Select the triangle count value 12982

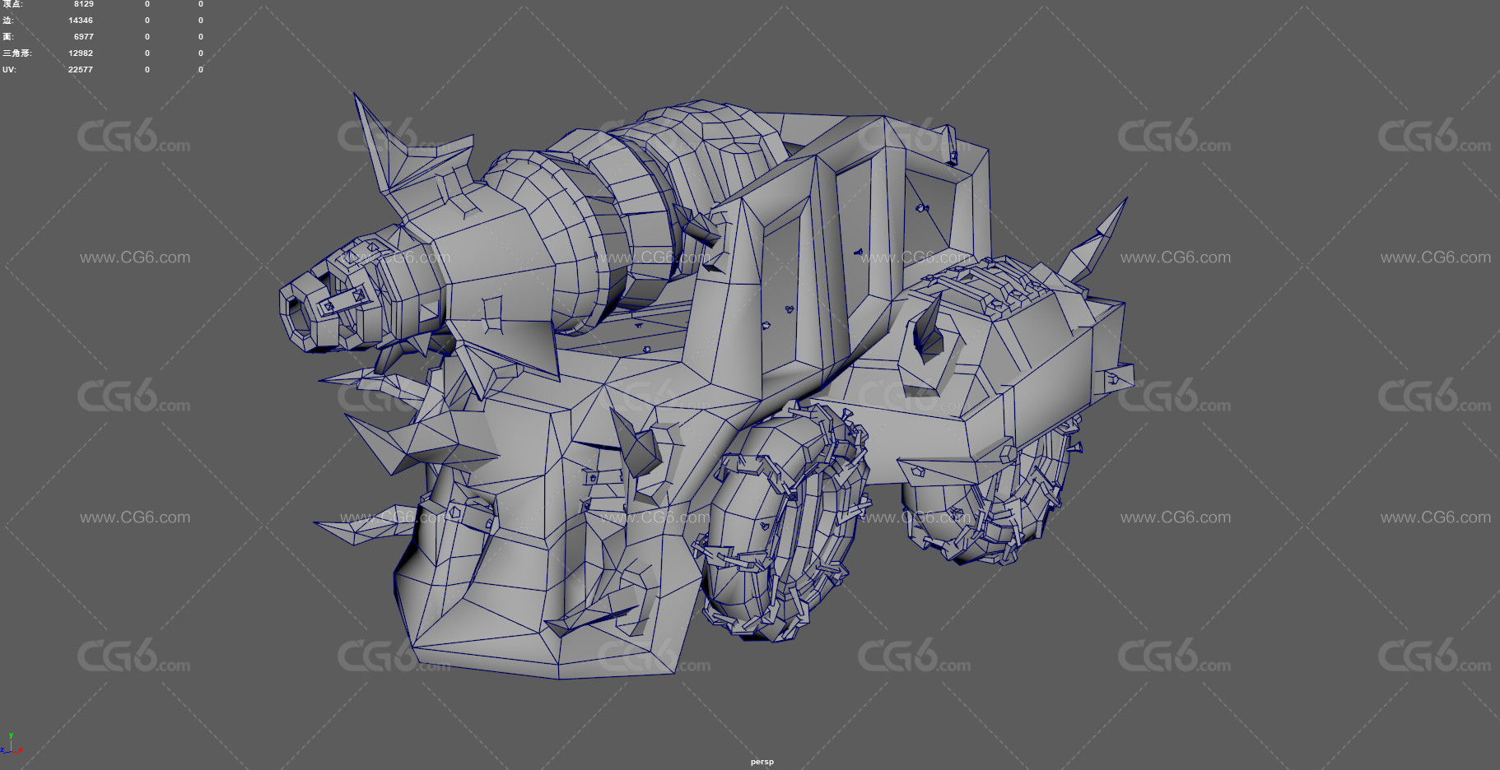pyautogui.click(x=81, y=53)
